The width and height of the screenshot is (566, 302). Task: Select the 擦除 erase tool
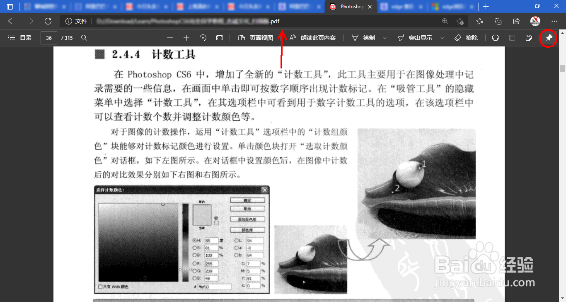466,38
